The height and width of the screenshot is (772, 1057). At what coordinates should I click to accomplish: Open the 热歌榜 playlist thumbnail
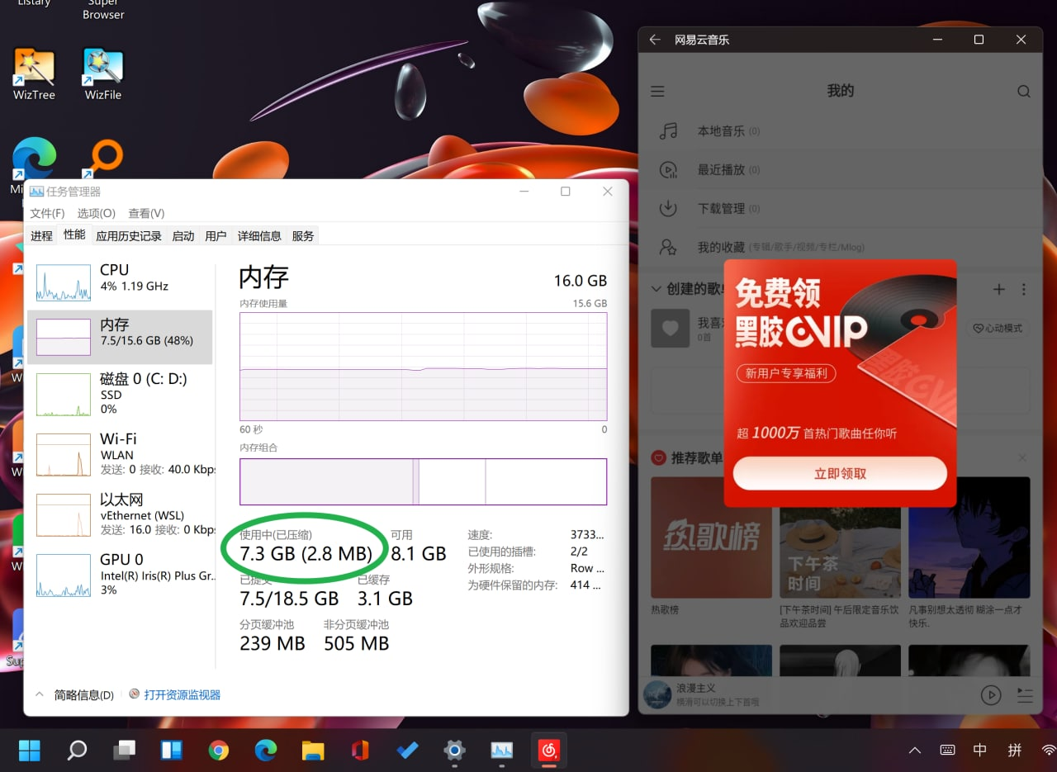click(x=711, y=538)
